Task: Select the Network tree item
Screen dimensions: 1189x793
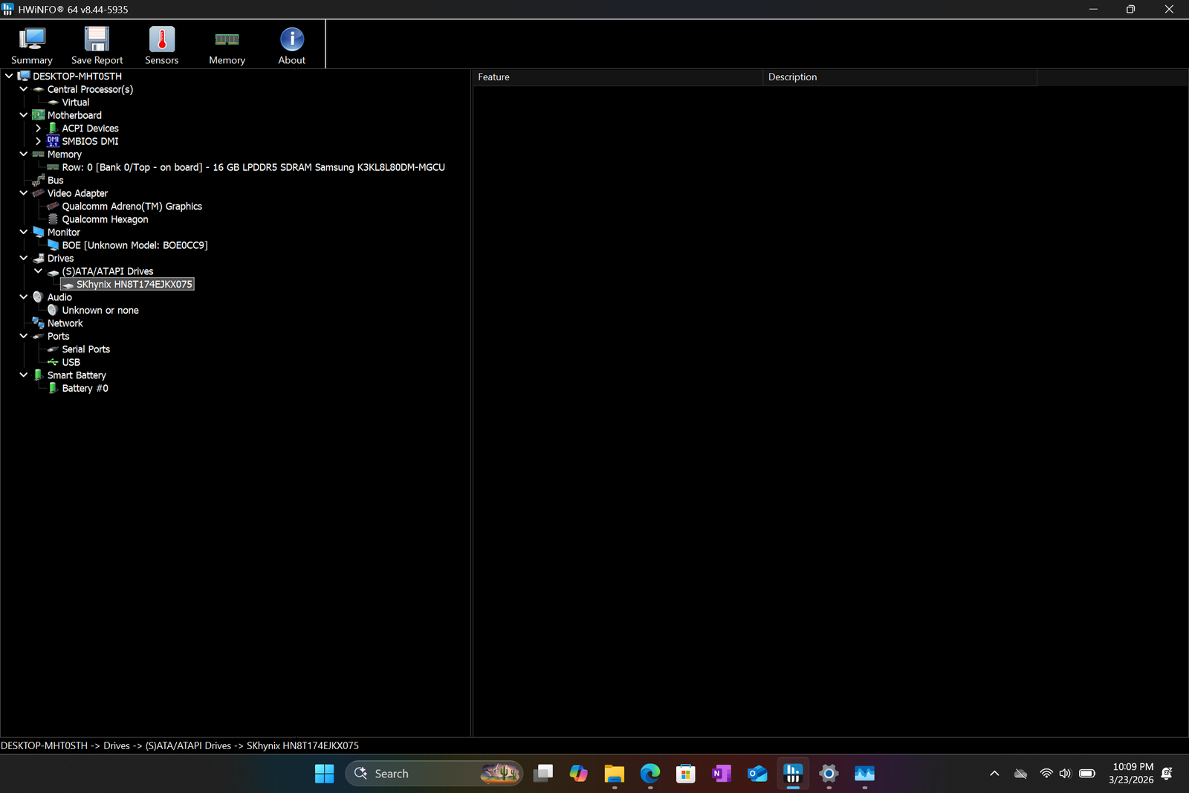Action: click(65, 323)
